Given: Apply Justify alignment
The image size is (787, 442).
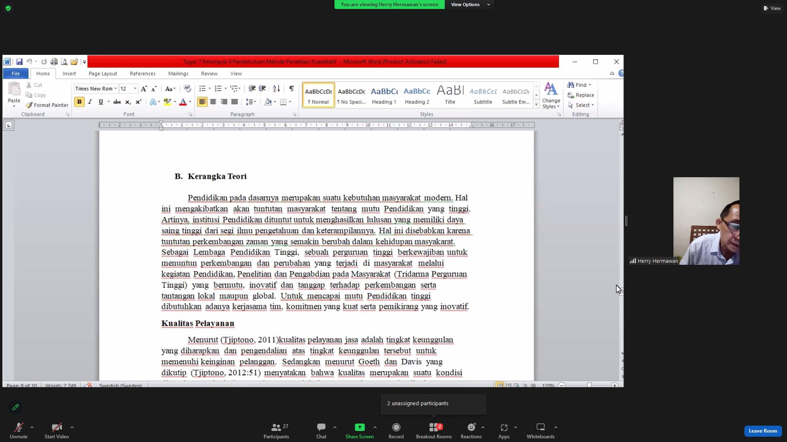Looking at the screenshot, I should 234,102.
